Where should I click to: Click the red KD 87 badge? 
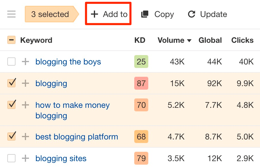(141, 83)
